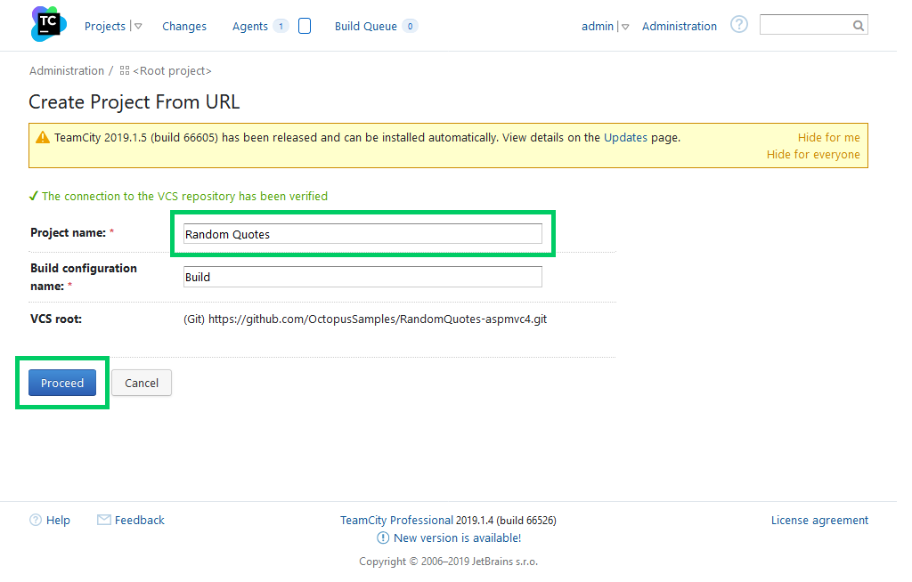
Task: Expand the Projects dropdown arrow
Action: [138, 26]
